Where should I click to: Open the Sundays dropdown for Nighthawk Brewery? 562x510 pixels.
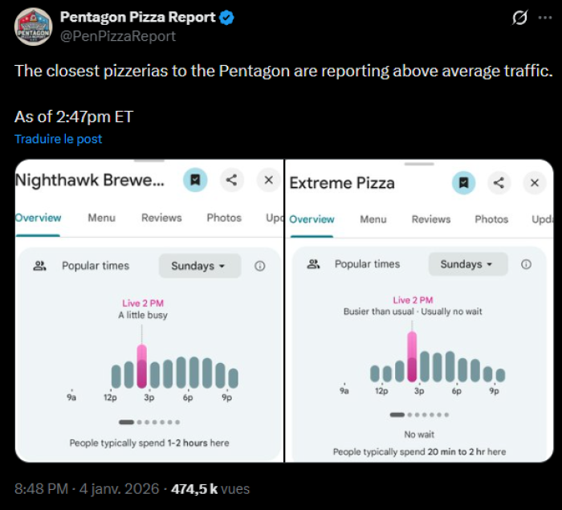coord(198,266)
